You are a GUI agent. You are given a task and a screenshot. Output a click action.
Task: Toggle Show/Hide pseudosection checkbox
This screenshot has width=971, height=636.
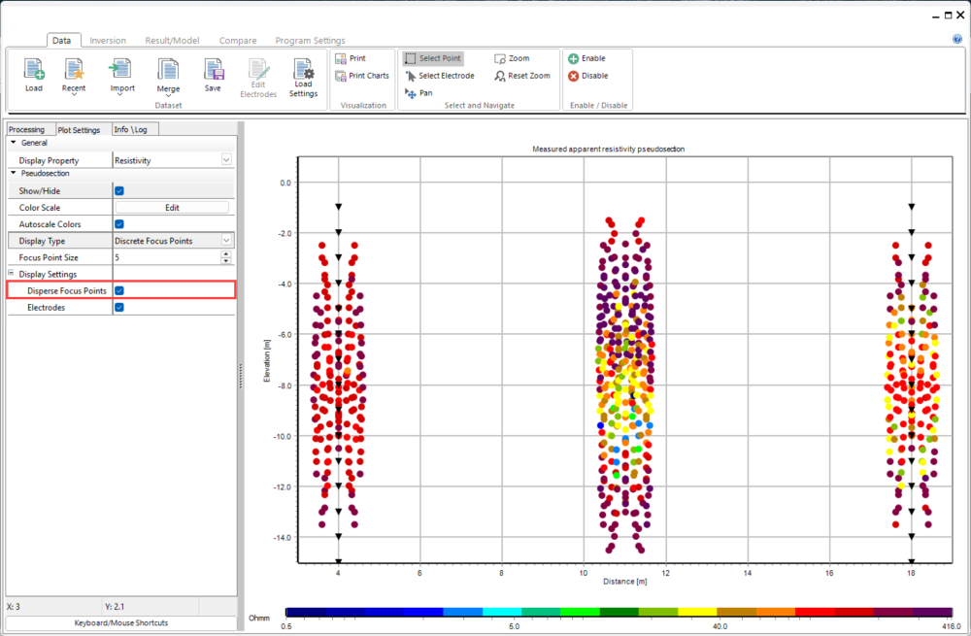[119, 190]
